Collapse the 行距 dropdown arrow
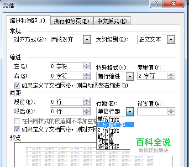Screen dimensions: 189x167 pos(130,112)
